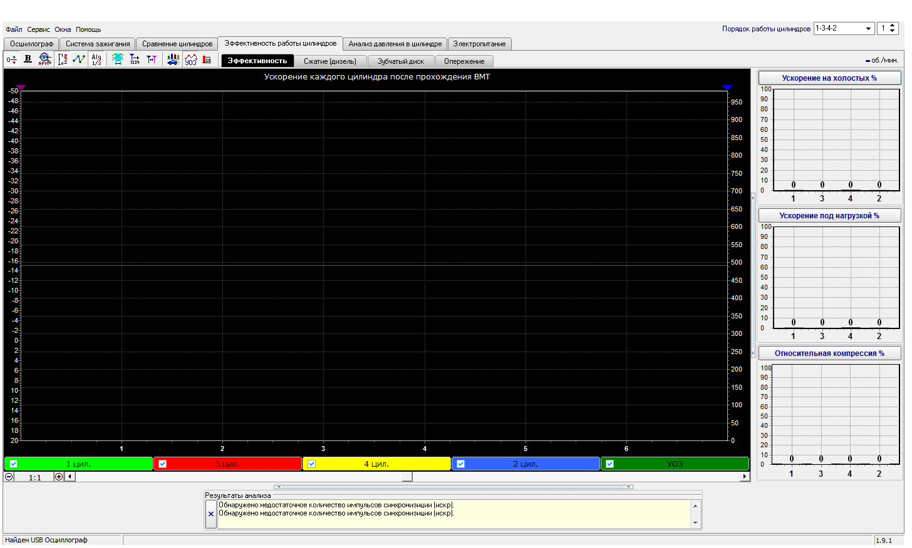912x548 pixels.
Task: Click the results list scroll up arrow
Action: (x=695, y=505)
